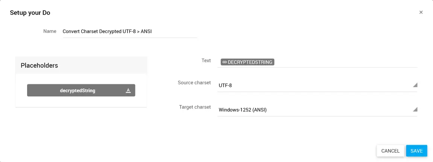Expand the Source charset dropdown arrow

[415, 85]
